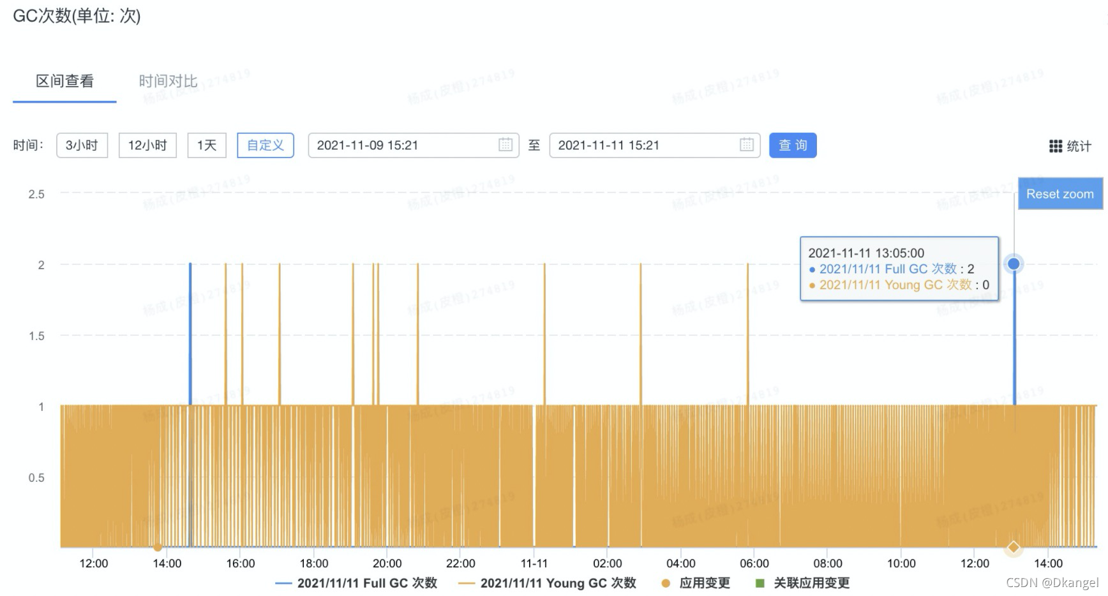This screenshot has height=596, width=1108.
Task: Toggle Full GC 次数 series in legend
Action: (356, 583)
